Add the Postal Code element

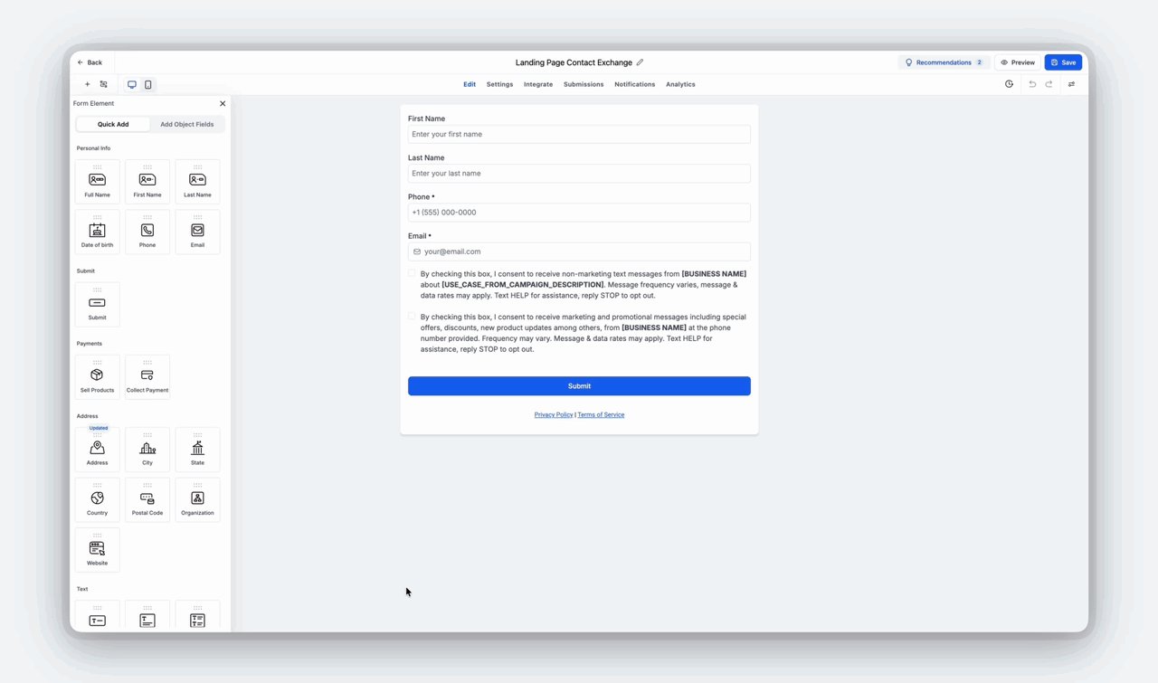coord(147,500)
